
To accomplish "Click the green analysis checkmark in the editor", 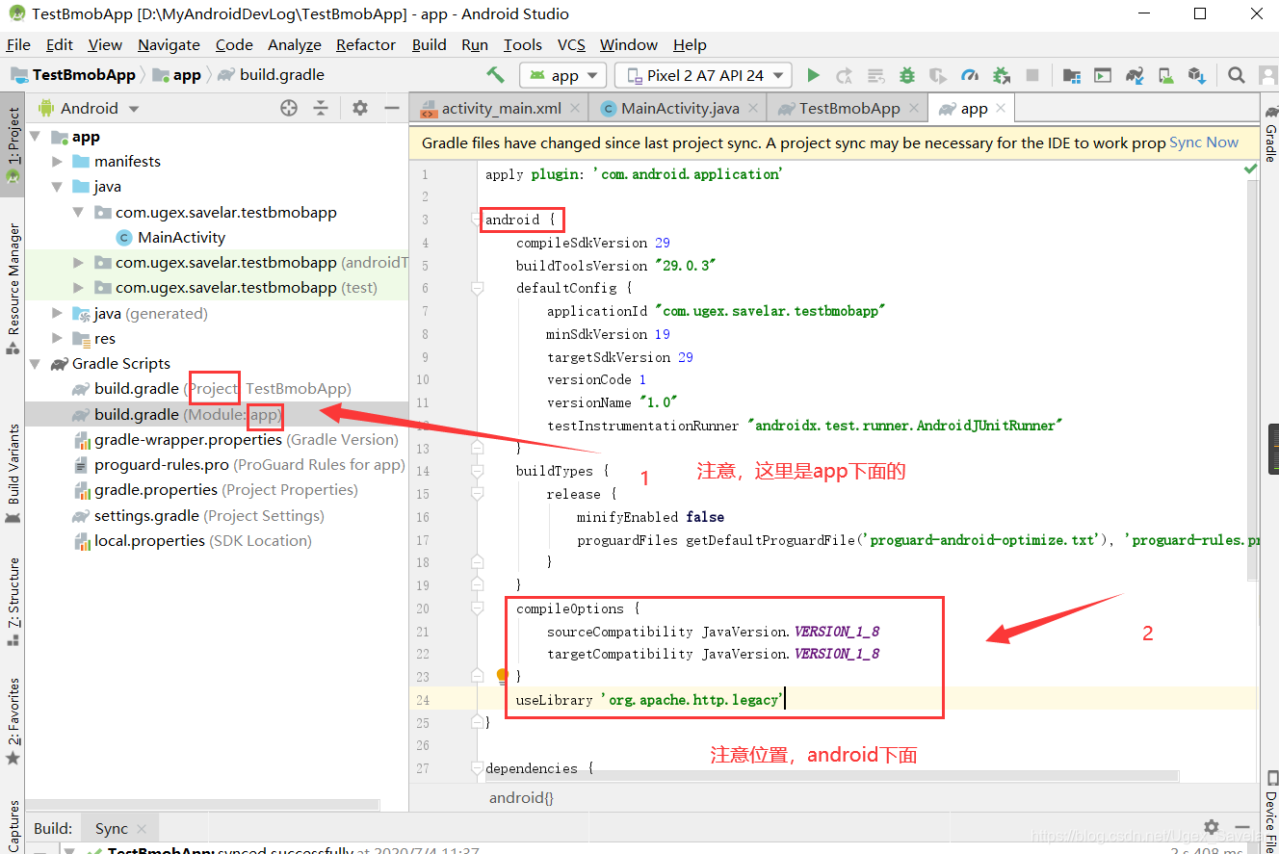I will pos(1250,168).
